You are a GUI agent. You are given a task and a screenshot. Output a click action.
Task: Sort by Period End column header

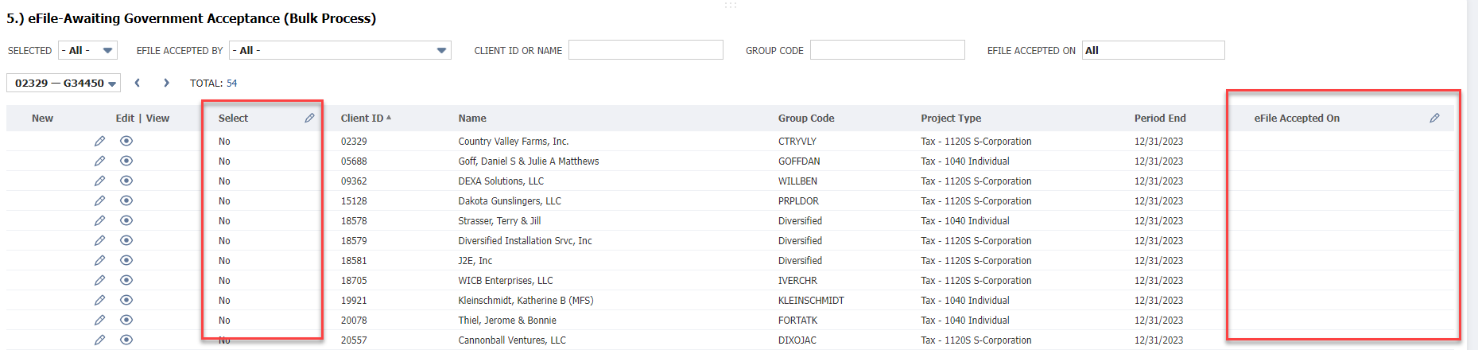tap(1160, 118)
